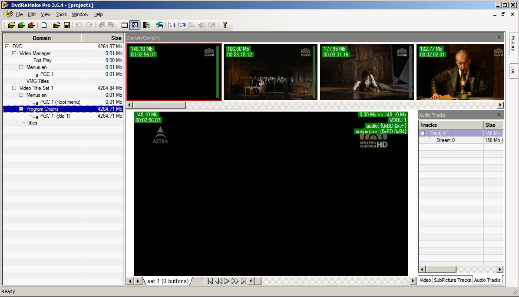Toggle the list view mode toolbar button
This screenshot has width=519, height=297.
pos(125,25)
